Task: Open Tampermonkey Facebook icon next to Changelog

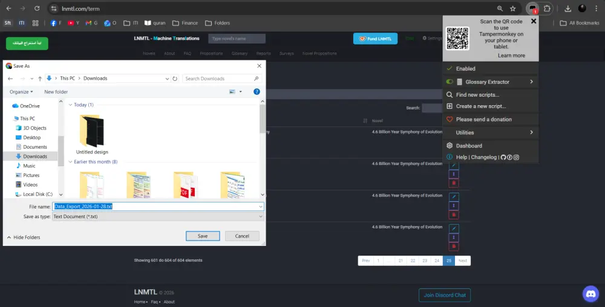Action: click(509, 157)
